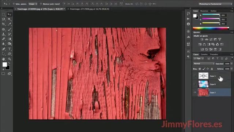
Task: Select the Hand tool
Action: click(3, 59)
